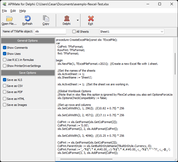Open the Edit menu
Viewport: 178px width, 162px height.
point(13,11)
